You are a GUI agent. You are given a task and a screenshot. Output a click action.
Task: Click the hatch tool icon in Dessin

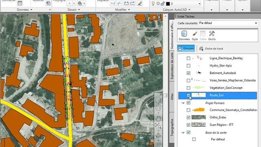pos(80,3)
